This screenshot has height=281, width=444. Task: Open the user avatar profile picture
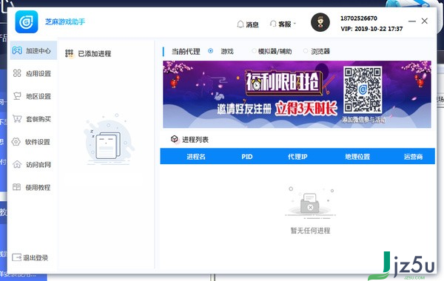coord(320,22)
